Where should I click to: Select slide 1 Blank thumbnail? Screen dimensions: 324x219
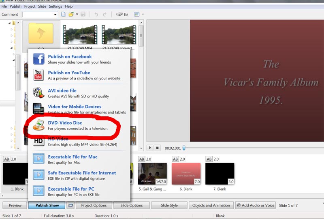tap(16, 174)
